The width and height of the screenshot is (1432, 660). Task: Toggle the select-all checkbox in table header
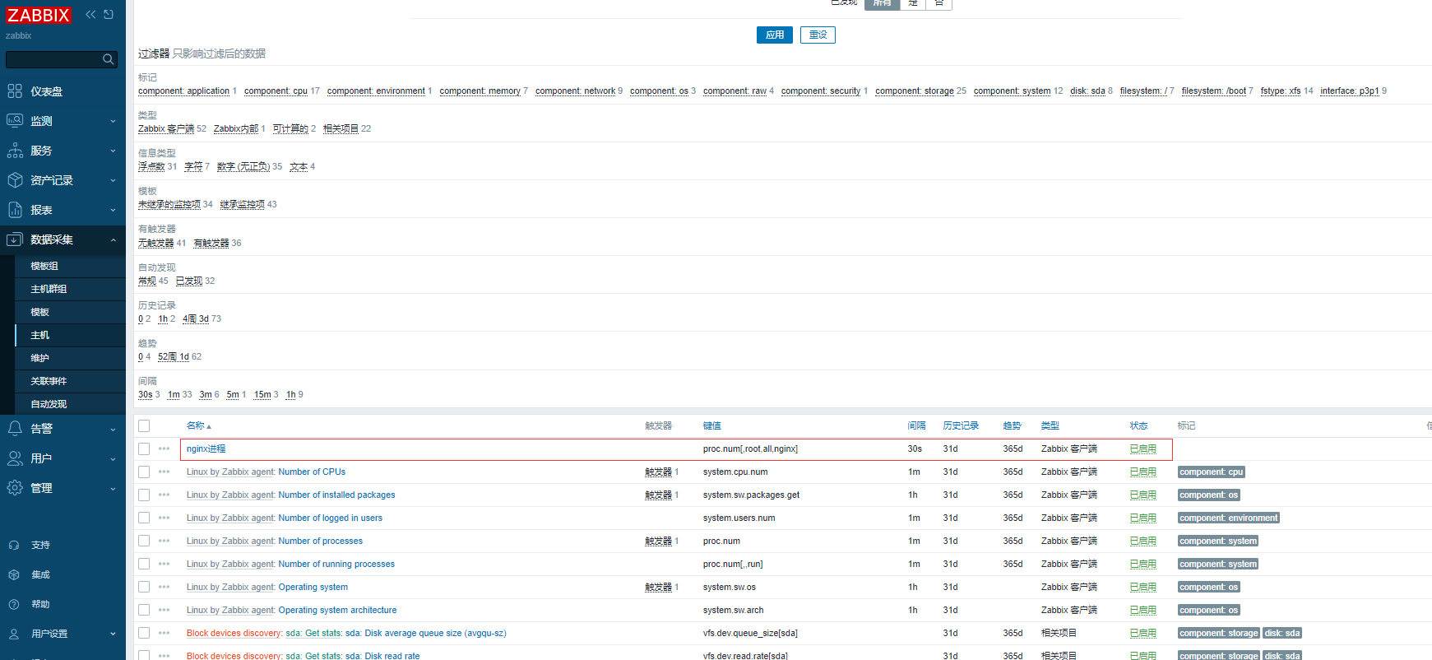click(144, 425)
